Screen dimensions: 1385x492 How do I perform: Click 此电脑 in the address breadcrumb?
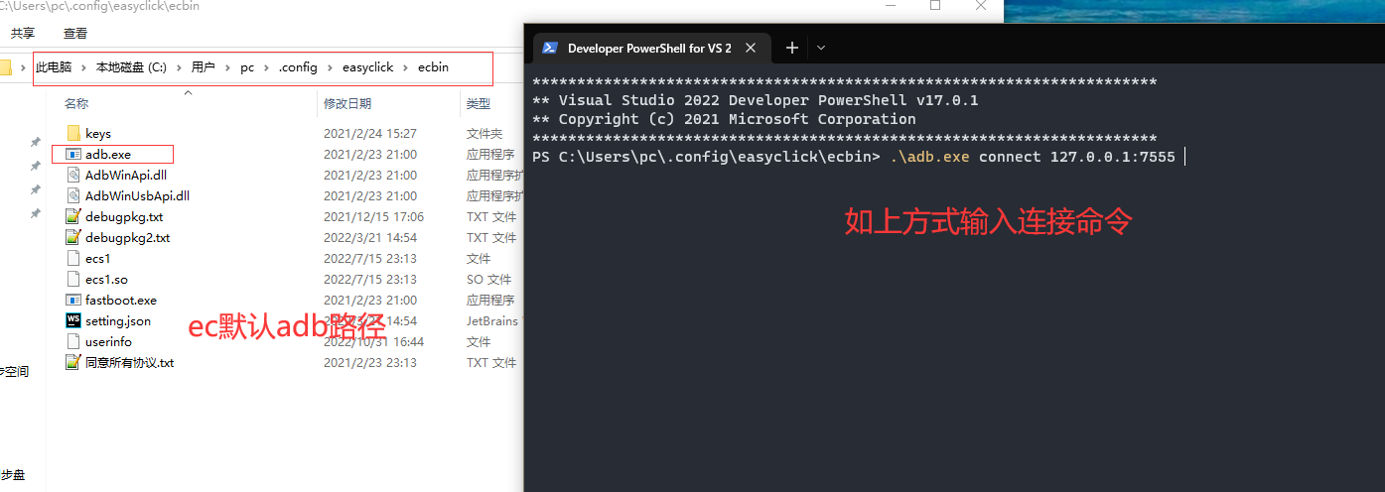54,67
